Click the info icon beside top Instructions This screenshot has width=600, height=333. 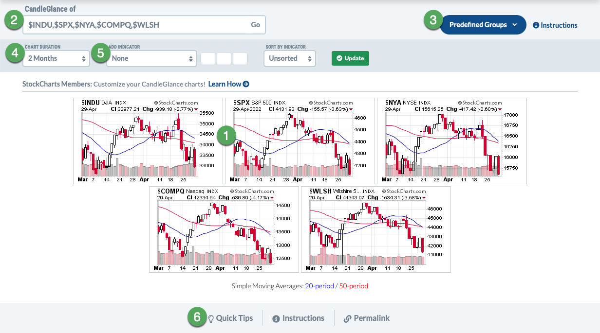click(x=536, y=25)
